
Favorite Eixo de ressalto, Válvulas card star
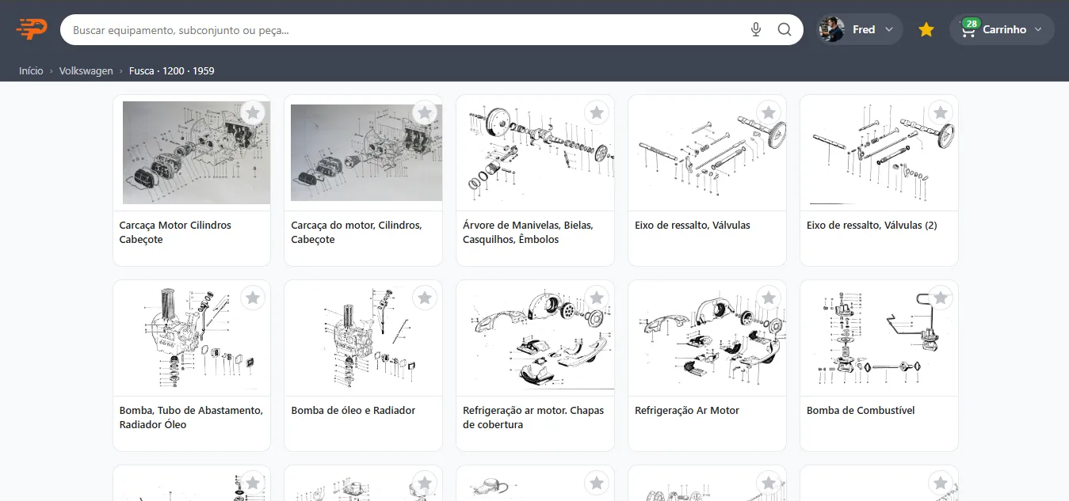769,113
